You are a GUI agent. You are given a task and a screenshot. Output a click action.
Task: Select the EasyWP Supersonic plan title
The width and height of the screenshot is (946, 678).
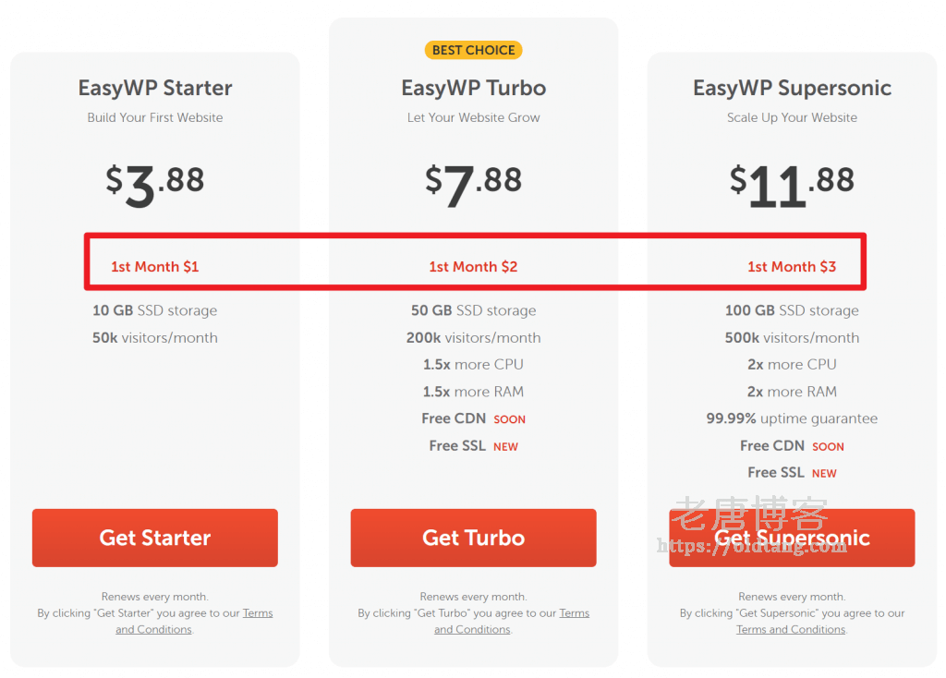click(792, 88)
